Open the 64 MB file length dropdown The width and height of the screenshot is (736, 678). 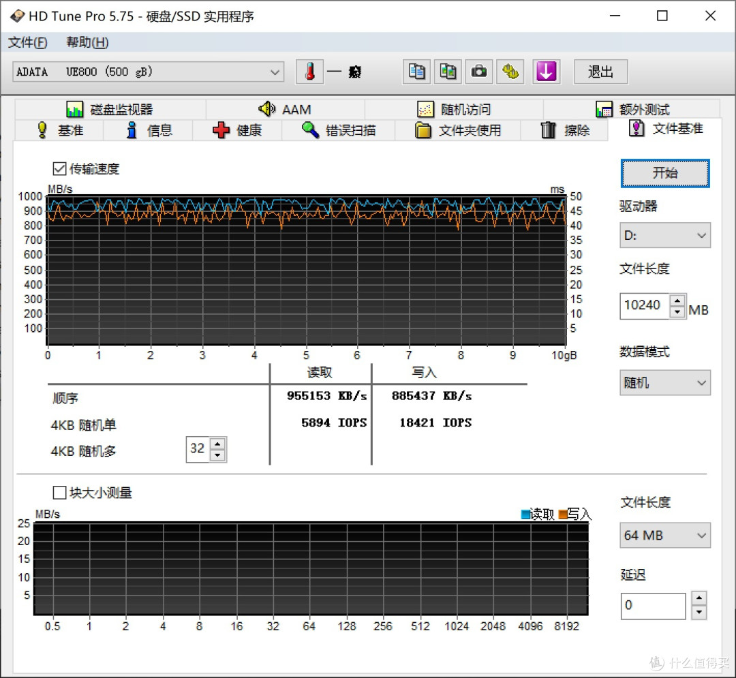(x=664, y=535)
